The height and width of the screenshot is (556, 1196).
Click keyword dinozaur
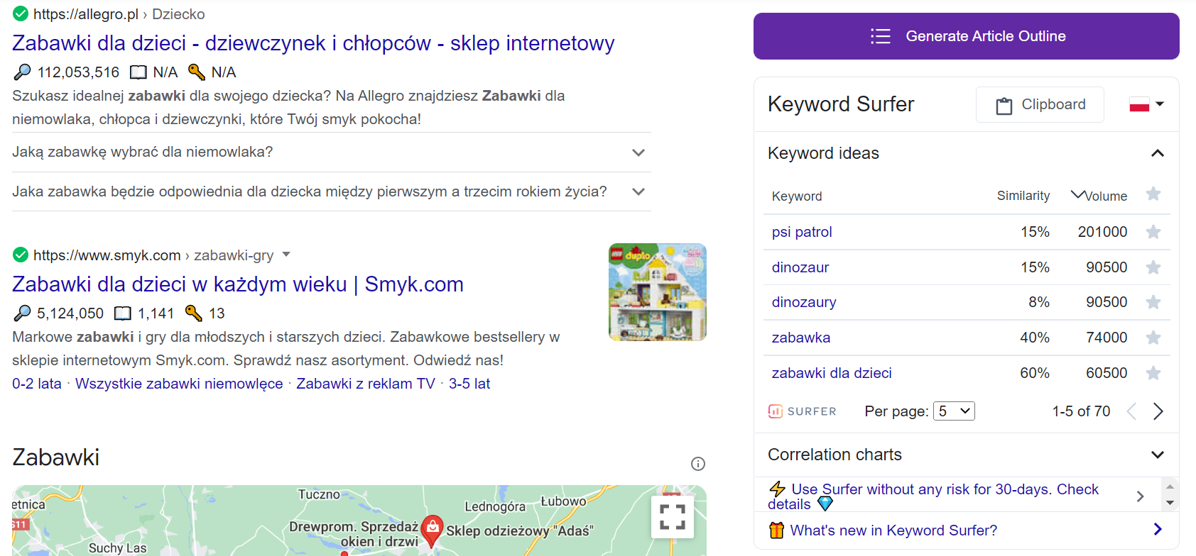(x=800, y=267)
